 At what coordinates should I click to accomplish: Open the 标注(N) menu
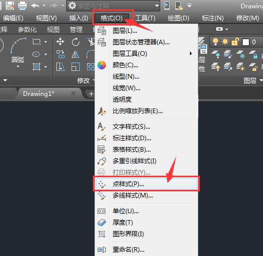pyautogui.click(x=212, y=18)
